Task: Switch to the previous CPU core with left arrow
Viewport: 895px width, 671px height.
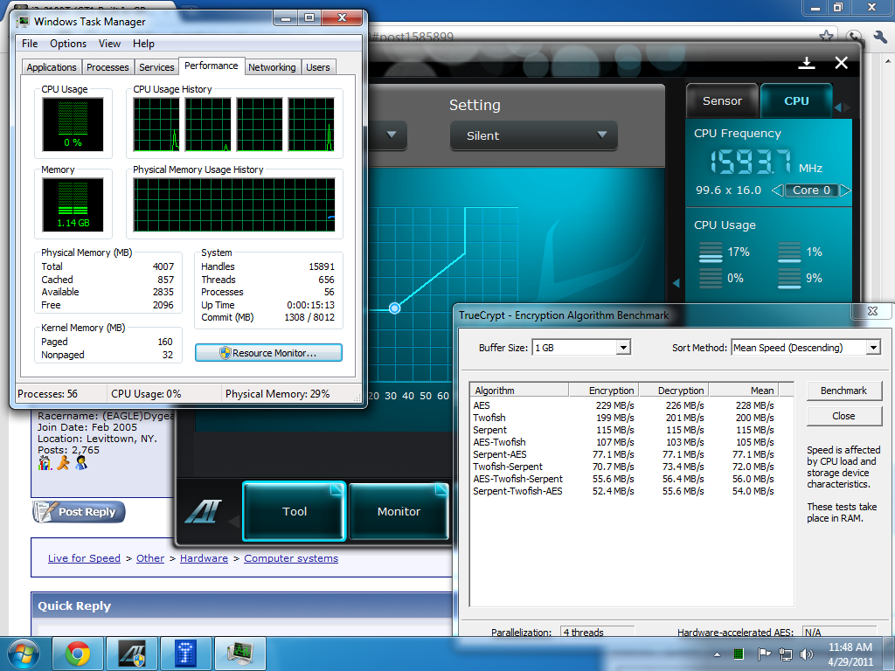Action: (777, 190)
